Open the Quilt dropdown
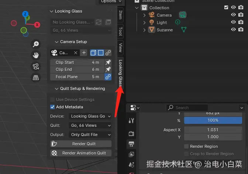Viewport: 248px width, 174px height. click(x=90, y=125)
